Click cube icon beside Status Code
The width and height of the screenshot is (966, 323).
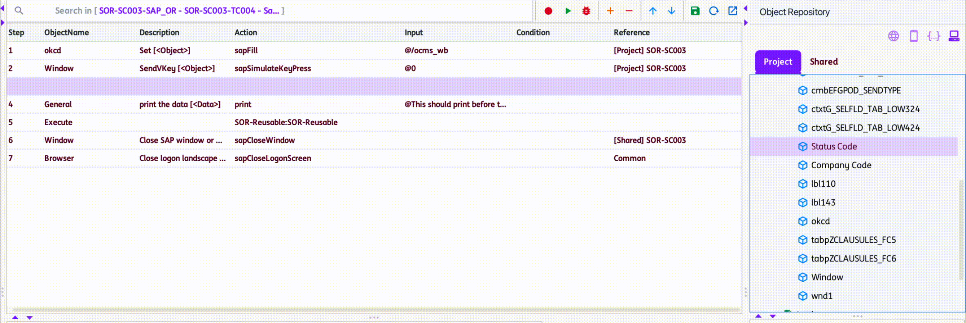pos(803,146)
